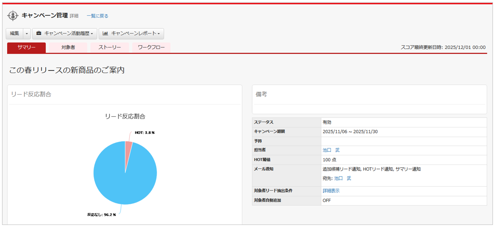Switch to the 対象者 tab
This screenshot has height=227, width=495.
(x=68, y=47)
